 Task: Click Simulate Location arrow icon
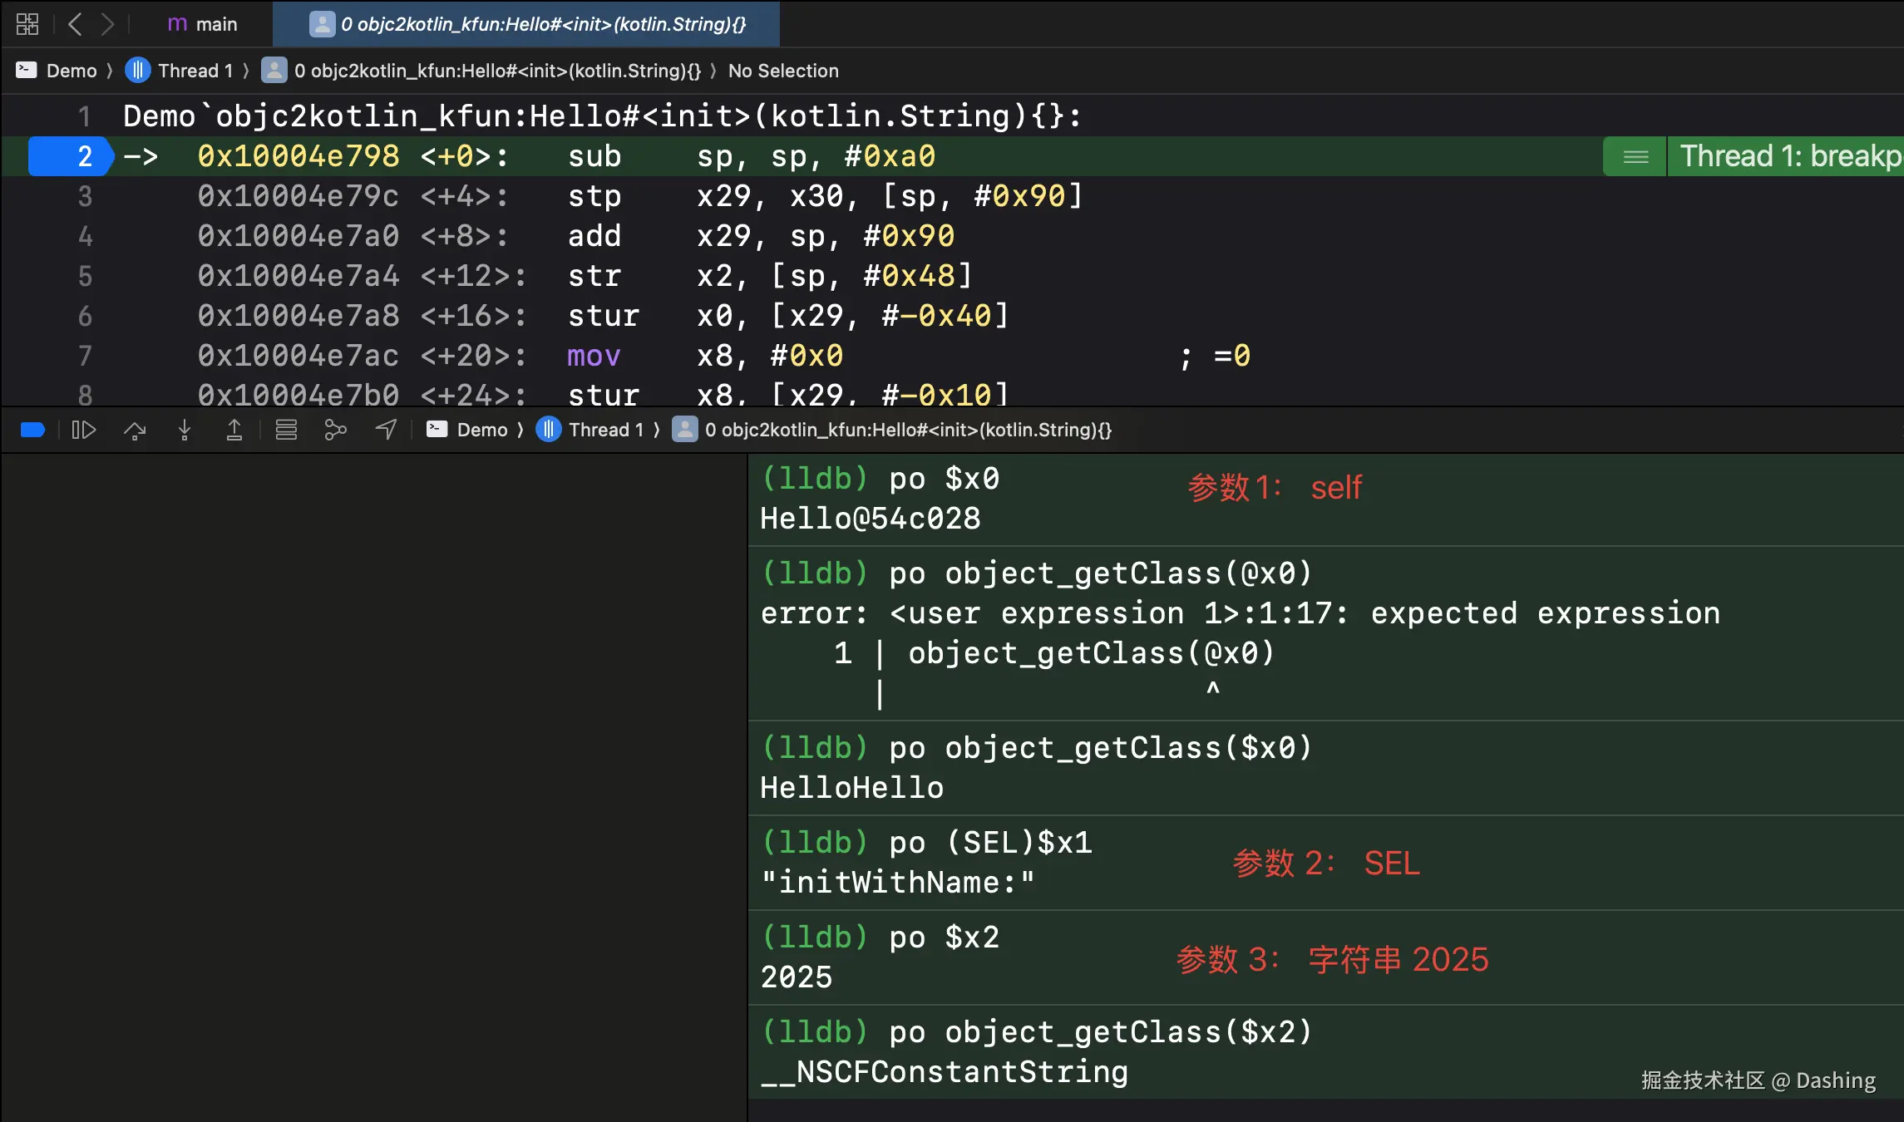click(x=386, y=430)
